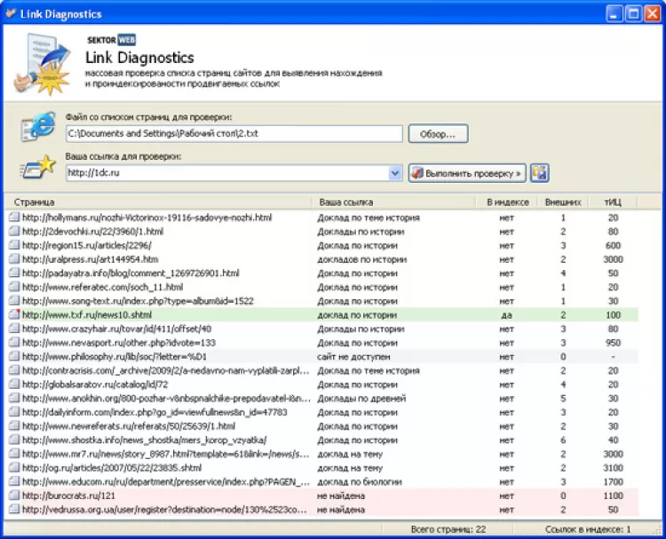Screen dimensions: 666x539
Task: Click 'сайт не доступен' cell
Action: 353,357
